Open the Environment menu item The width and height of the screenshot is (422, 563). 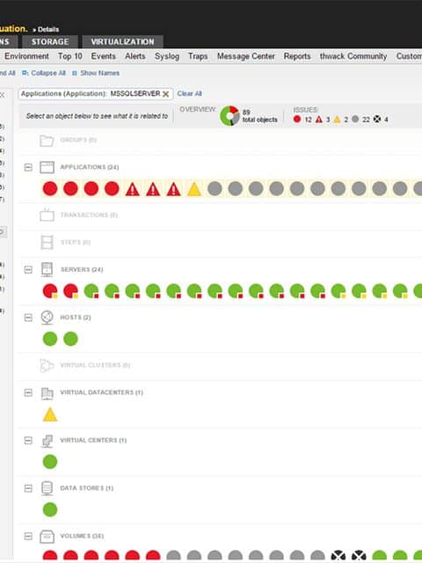(26, 56)
